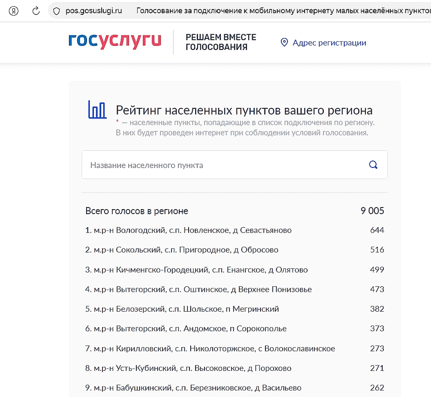Viewport: 431px width, 397px height.
Task: Click д Васильево list row
Action: [193, 388]
